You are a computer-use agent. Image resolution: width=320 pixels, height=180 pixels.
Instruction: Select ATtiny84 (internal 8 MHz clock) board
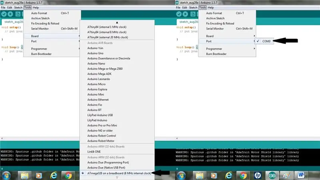pos(117,32)
